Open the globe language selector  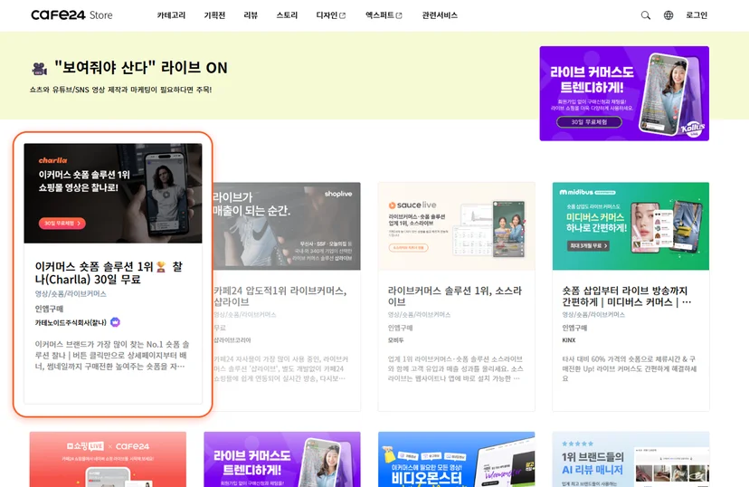point(668,15)
